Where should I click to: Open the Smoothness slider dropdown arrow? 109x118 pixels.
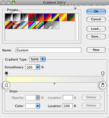tap(38, 67)
